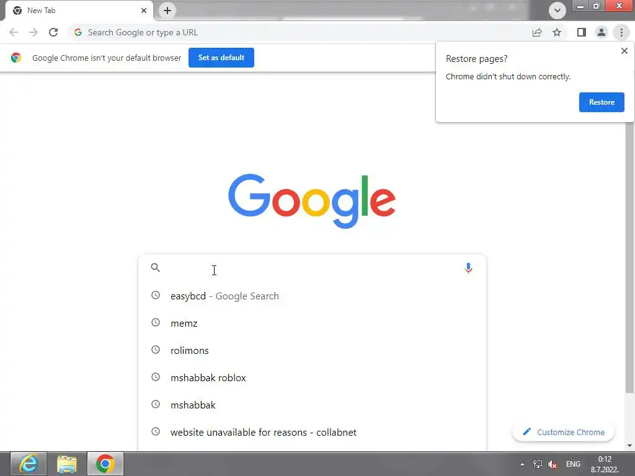Select the rolimons suggestion
635x476 pixels.
(x=312, y=350)
